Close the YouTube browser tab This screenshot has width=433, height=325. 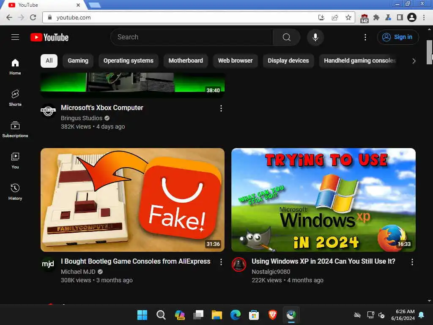pyautogui.click(x=78, y=5)
